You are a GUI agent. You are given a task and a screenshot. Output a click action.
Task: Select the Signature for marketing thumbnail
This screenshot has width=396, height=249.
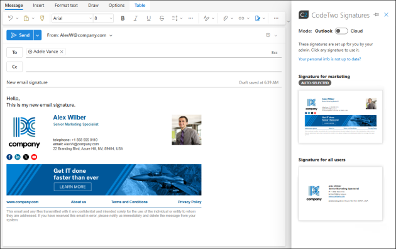tap(341, 117)
